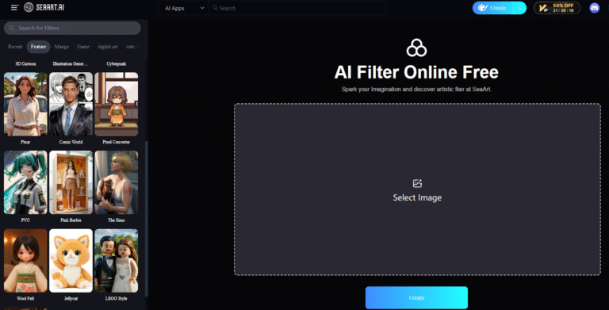This screenshot has width=609, height=310.
Task: Click the Select Image upload area
Action: click(417, 189)
